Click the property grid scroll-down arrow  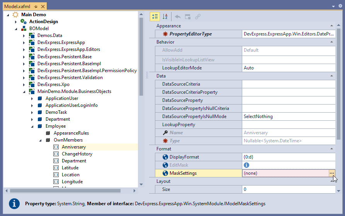(x=338, y=191)
